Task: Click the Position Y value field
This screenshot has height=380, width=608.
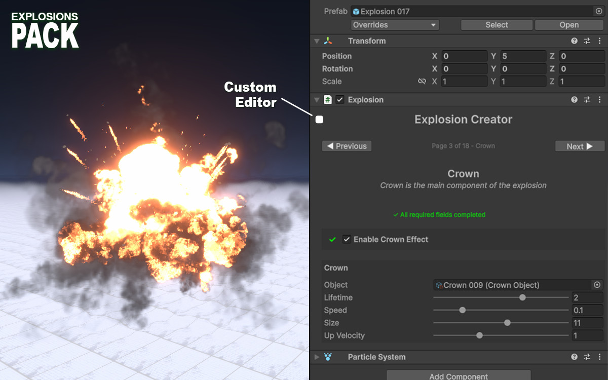Action: tap(523, 56)
